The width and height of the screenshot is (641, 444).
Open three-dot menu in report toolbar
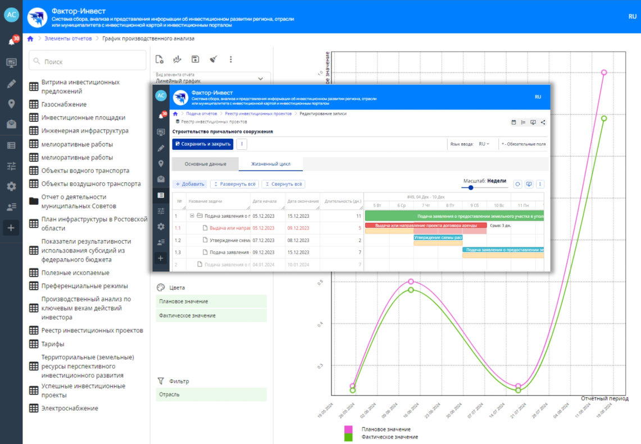point(230,59)
